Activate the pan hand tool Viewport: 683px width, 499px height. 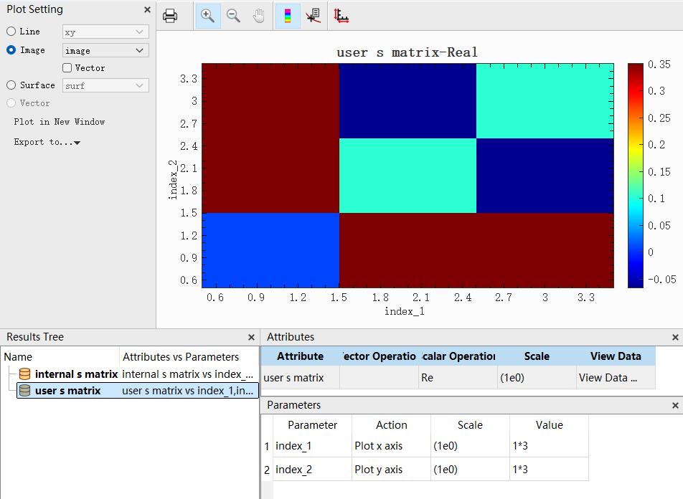coord(258,16)
